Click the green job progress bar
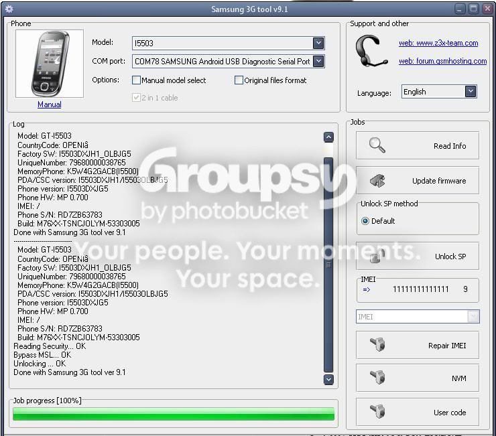Image resolution: width=496 pixels, height=436 pixels. [174, 414]
